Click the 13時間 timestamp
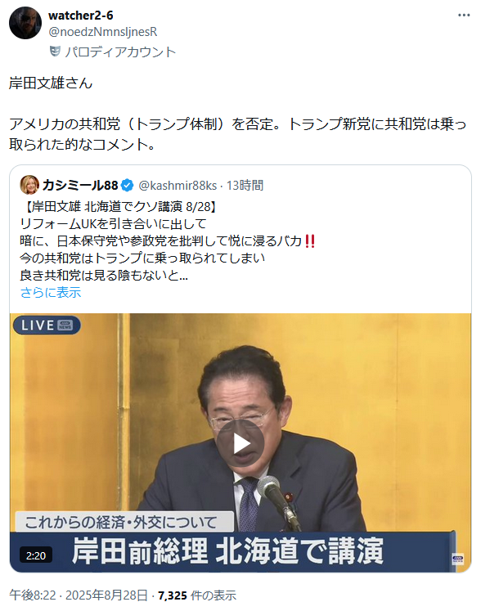This screenshot has height=611, width=481. tap(245, 186)
